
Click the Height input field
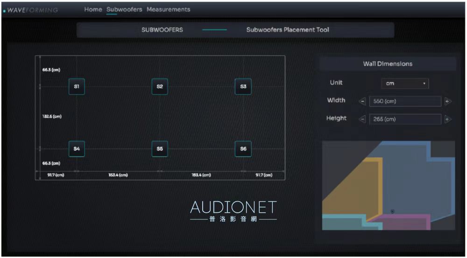tap(404, 119)
